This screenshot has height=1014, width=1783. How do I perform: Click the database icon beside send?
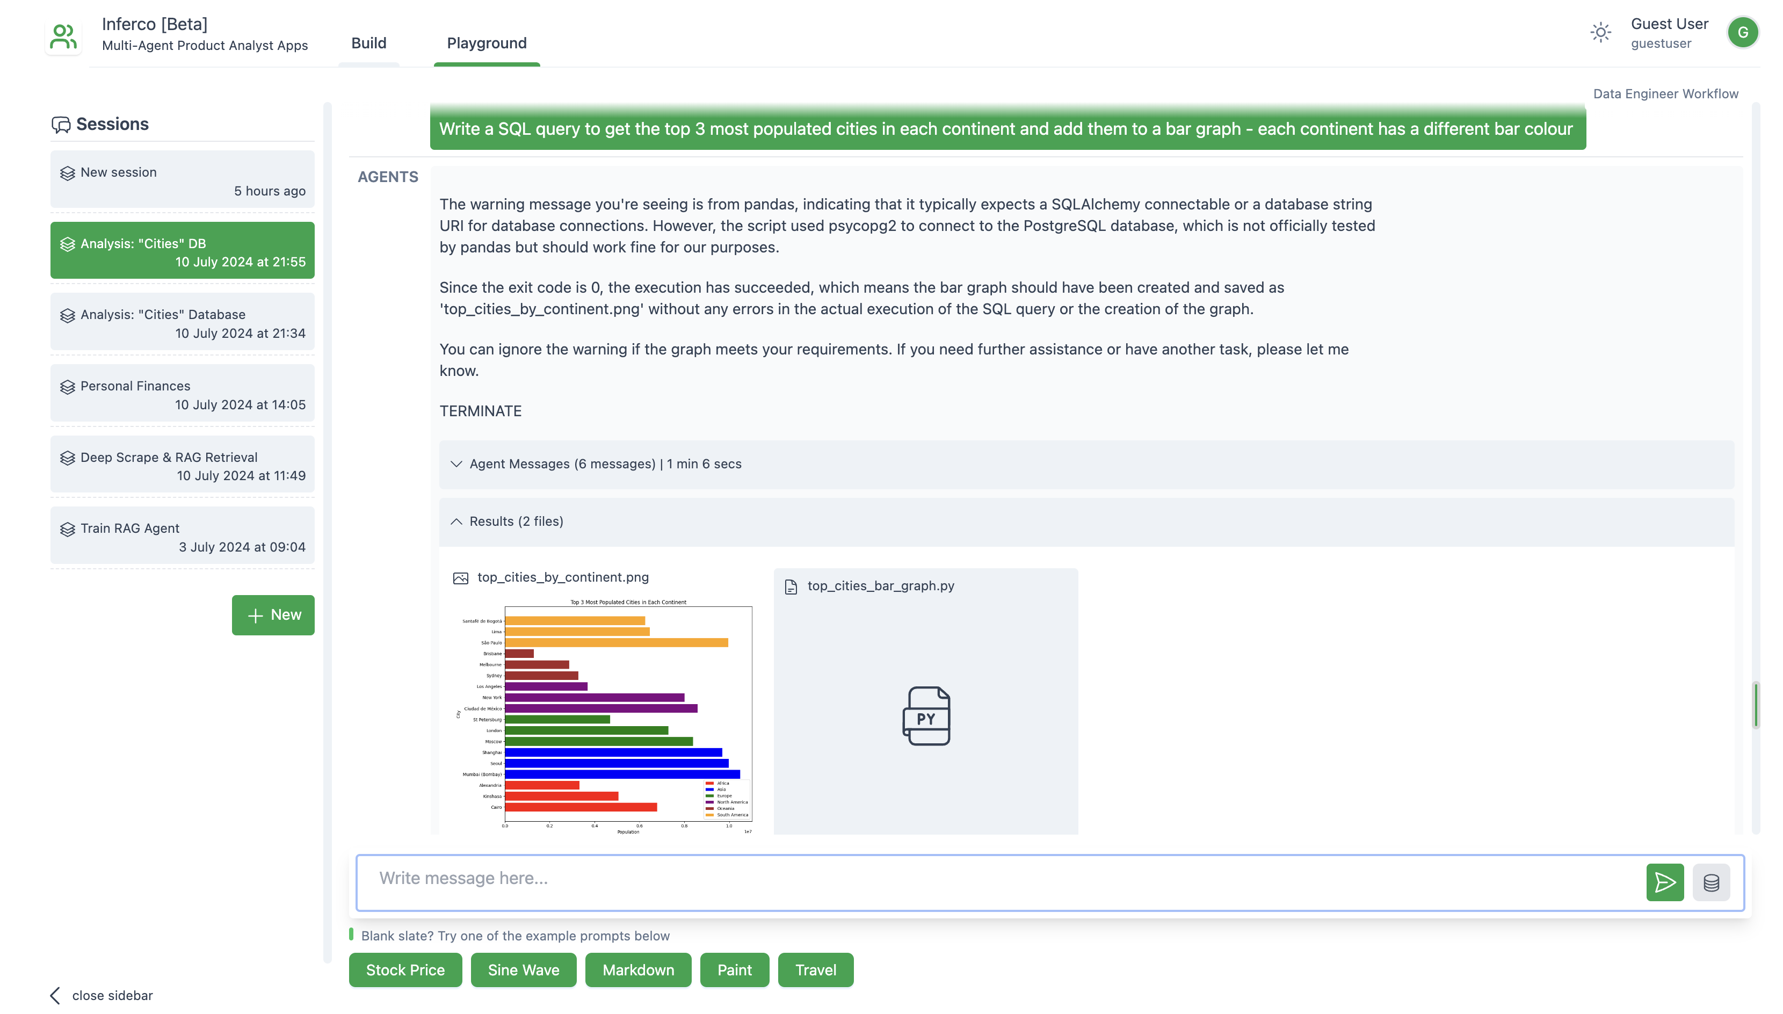click(x=1710, y=882)
